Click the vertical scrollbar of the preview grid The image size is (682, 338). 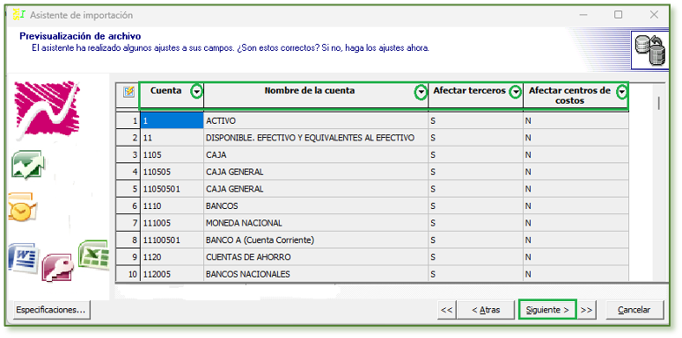(659, 183)
